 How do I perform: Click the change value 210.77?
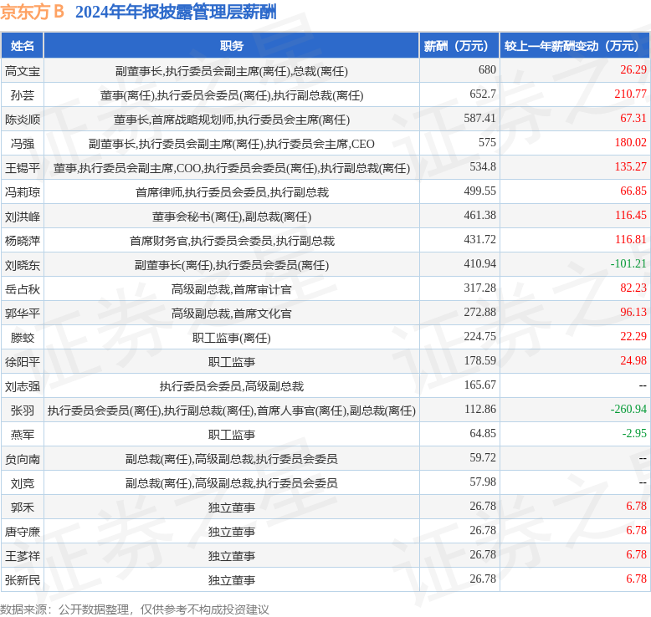pos(630,94)
